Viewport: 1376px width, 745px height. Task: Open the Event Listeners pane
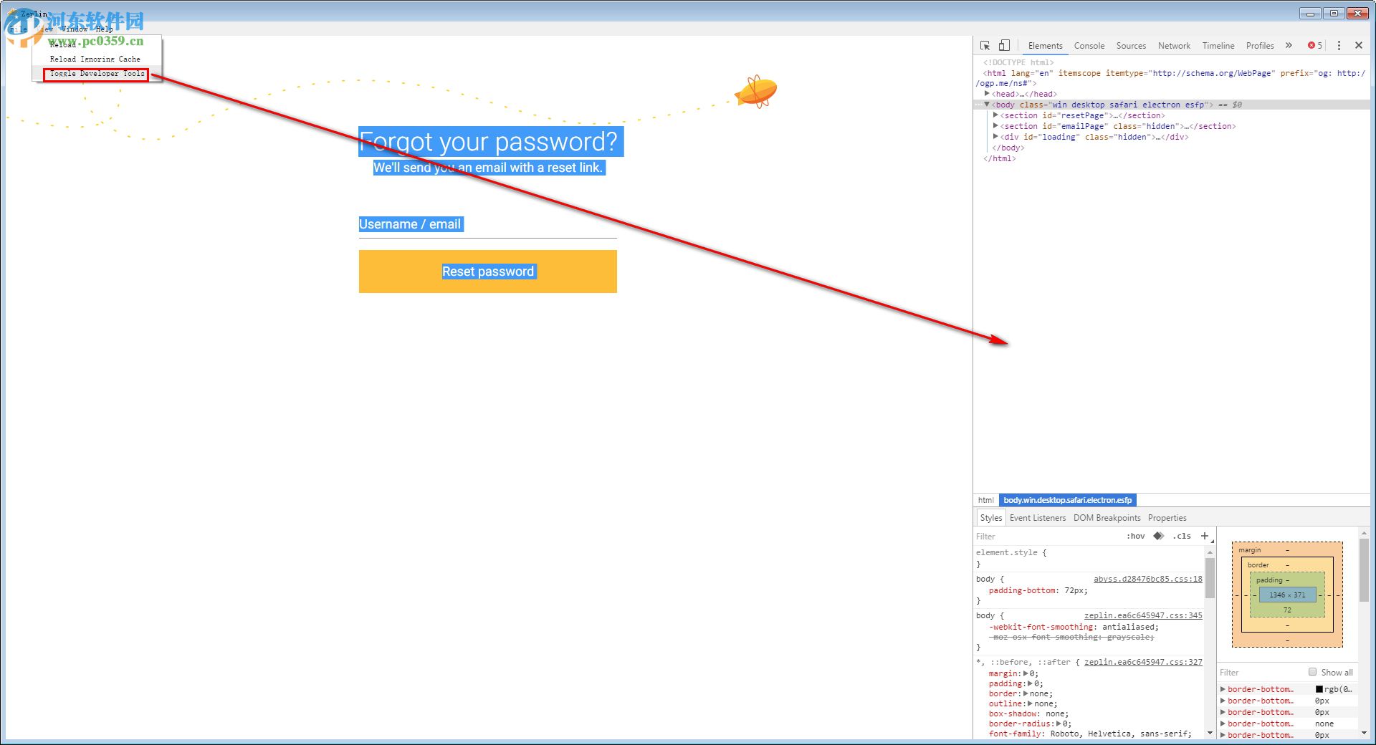(x=1038, y=518)
